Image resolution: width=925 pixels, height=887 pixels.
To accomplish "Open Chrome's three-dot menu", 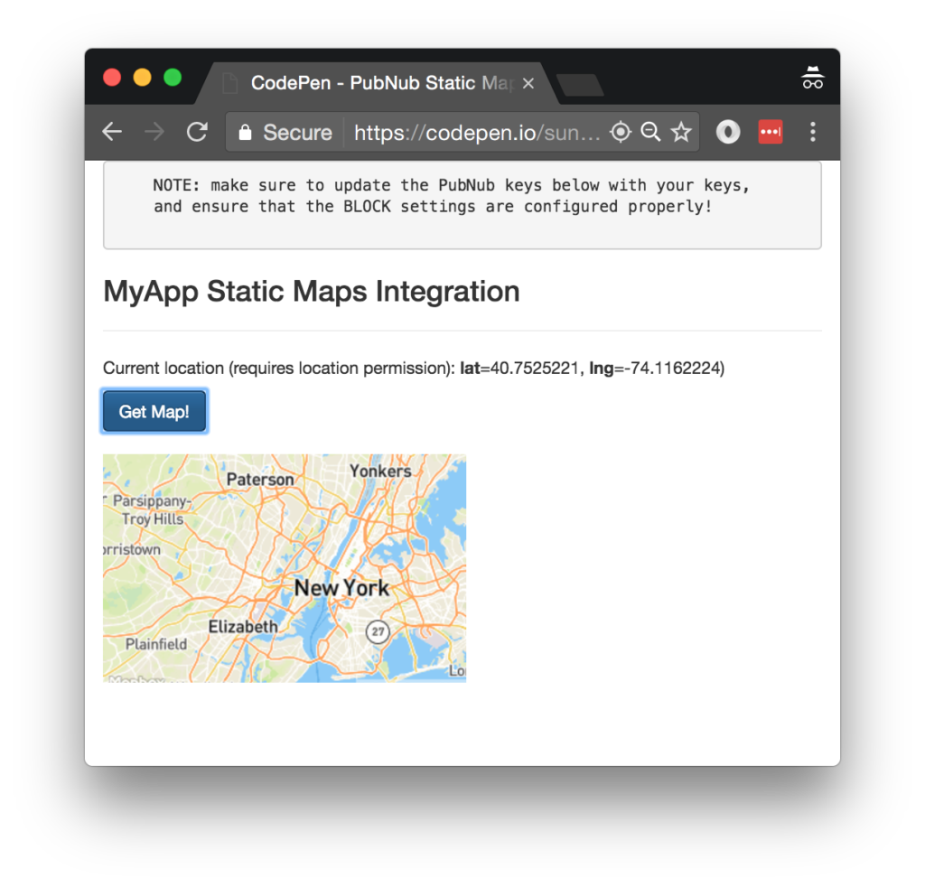I will [x=812, y=132].
